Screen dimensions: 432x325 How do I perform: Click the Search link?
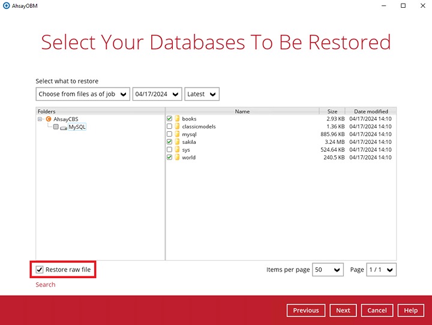coord(46,284)
